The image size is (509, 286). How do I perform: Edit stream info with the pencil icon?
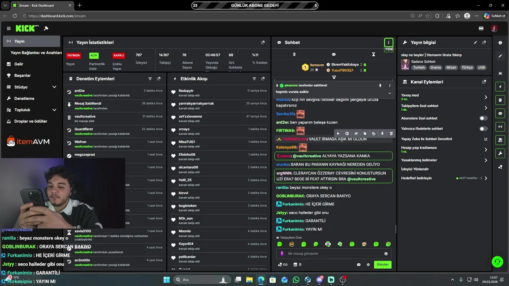[475, 43]
